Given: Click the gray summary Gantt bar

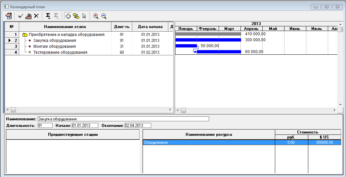Looking at the screenshot, I should pos(208,34).
